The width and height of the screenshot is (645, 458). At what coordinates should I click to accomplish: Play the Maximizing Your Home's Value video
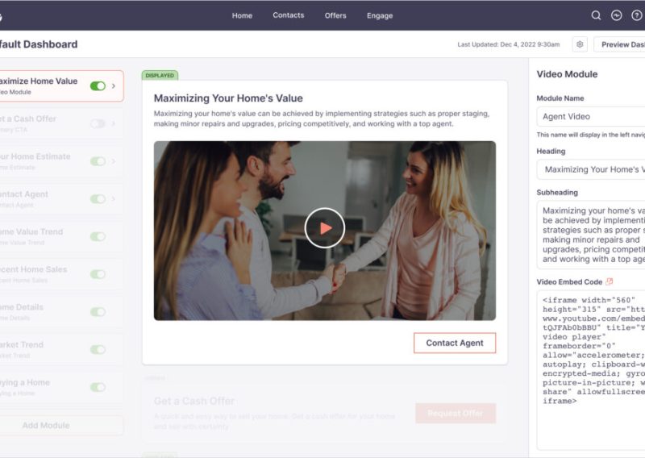pos(325,228)
